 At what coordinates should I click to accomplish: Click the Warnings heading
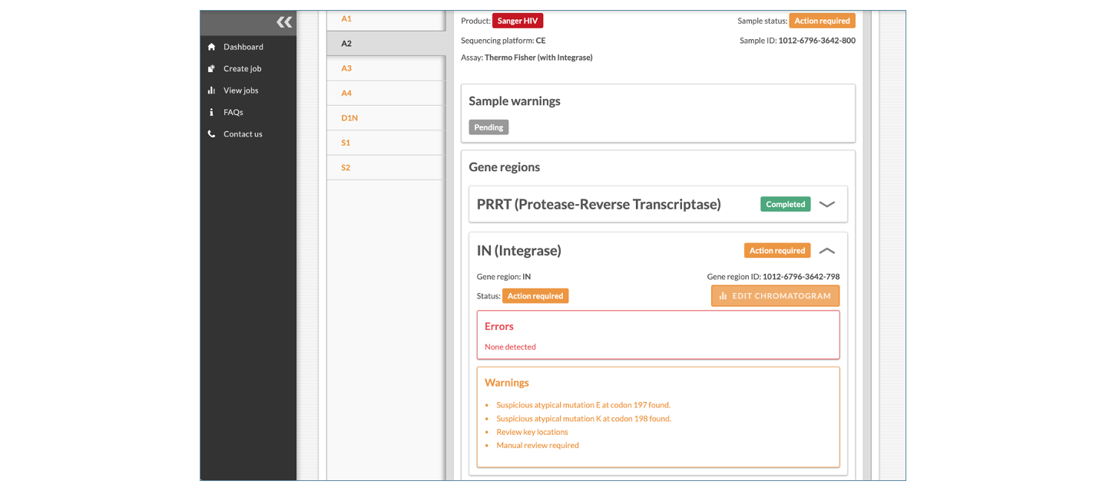click(x=507, y=383)
